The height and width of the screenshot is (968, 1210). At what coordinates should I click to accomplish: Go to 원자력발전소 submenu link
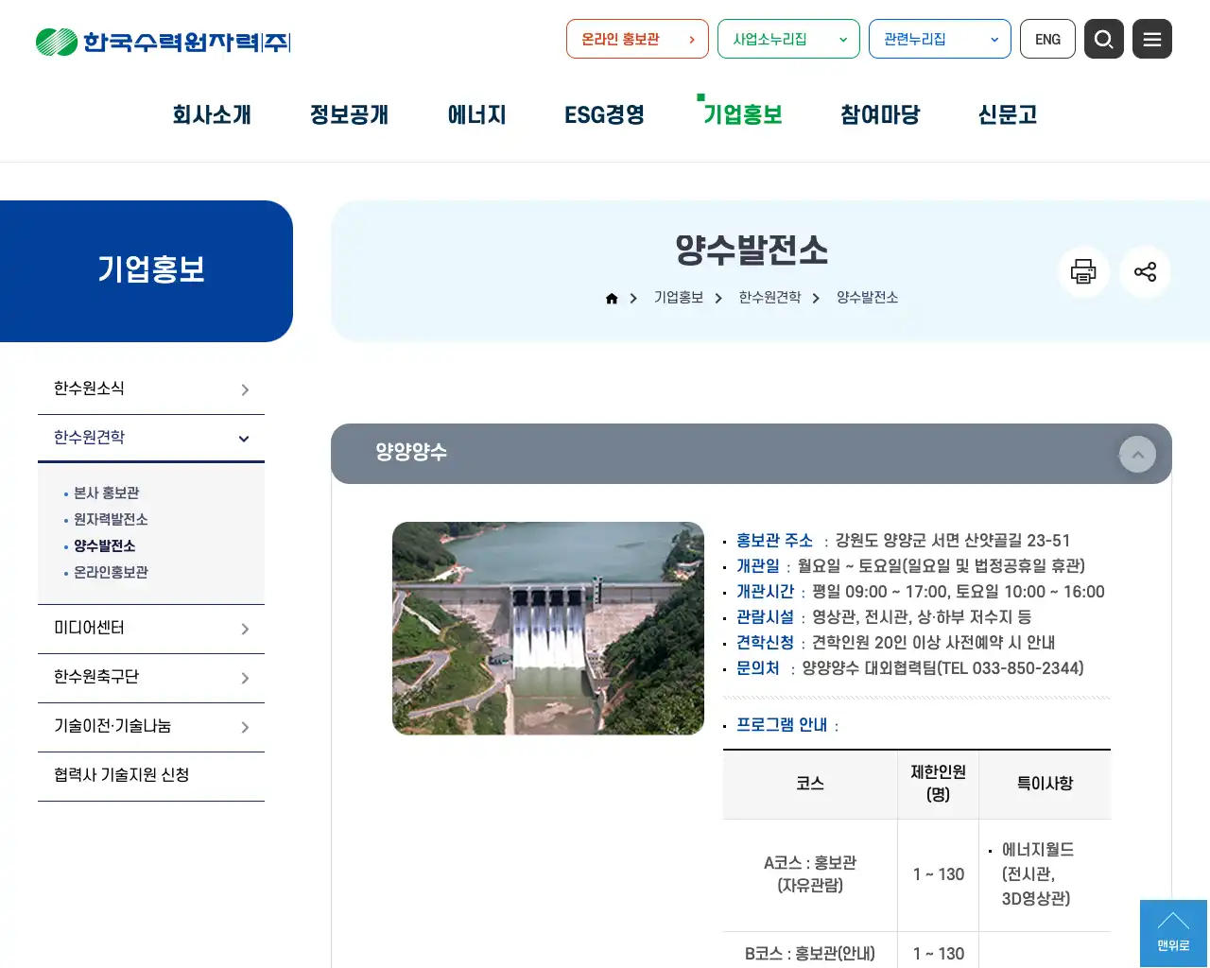(x=111, y=519)
